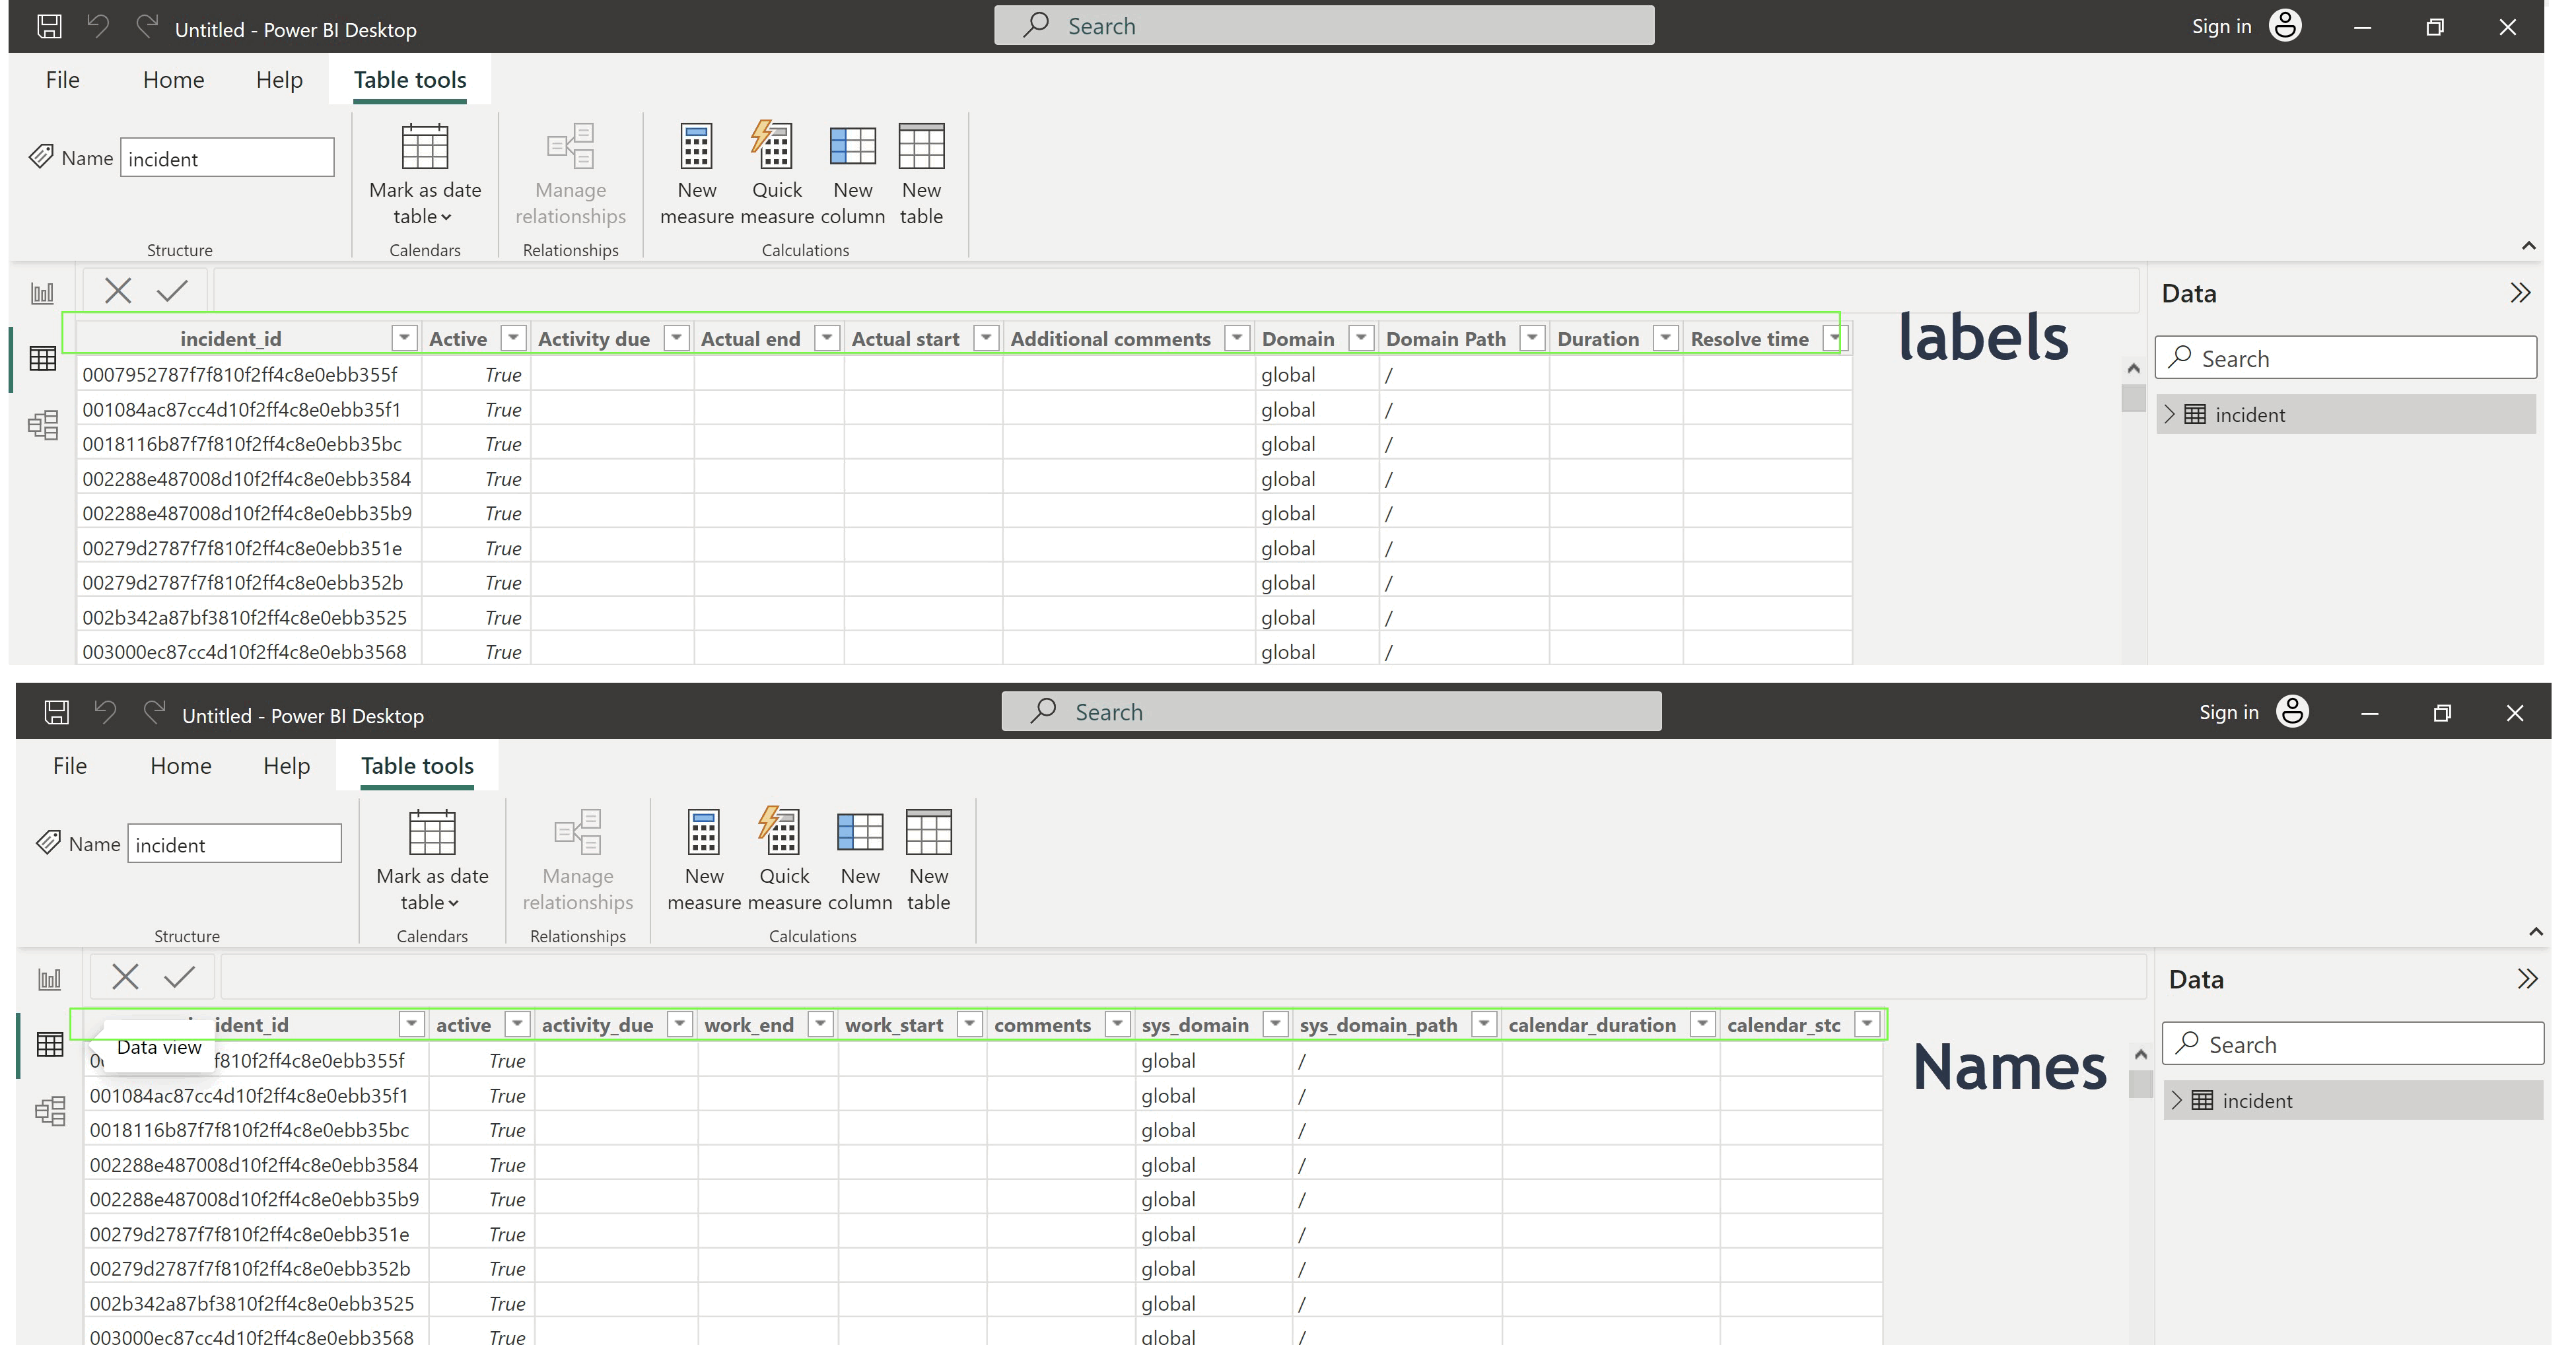
Task: Click New column icon in bottom window
Action: [x=860, y=833]
